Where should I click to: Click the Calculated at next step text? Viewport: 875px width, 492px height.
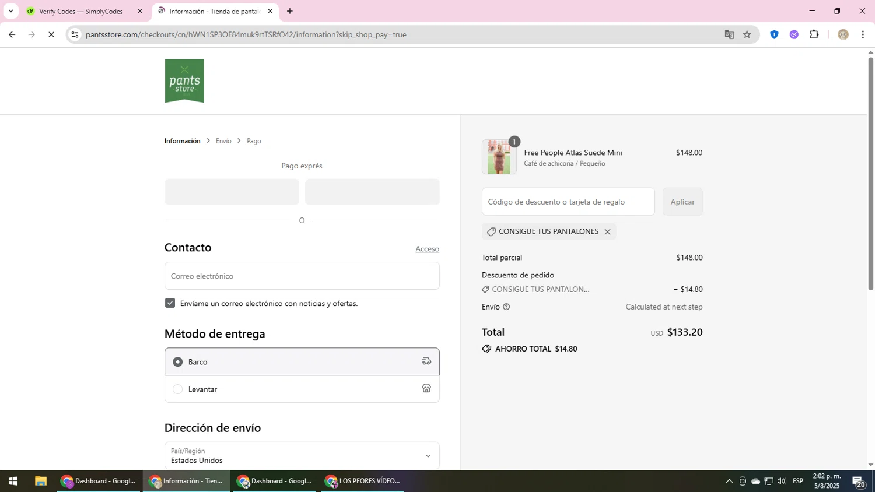coord(664,307)
